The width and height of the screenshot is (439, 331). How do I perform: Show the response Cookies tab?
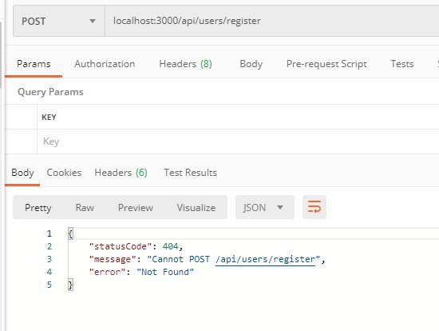point(64,173)
